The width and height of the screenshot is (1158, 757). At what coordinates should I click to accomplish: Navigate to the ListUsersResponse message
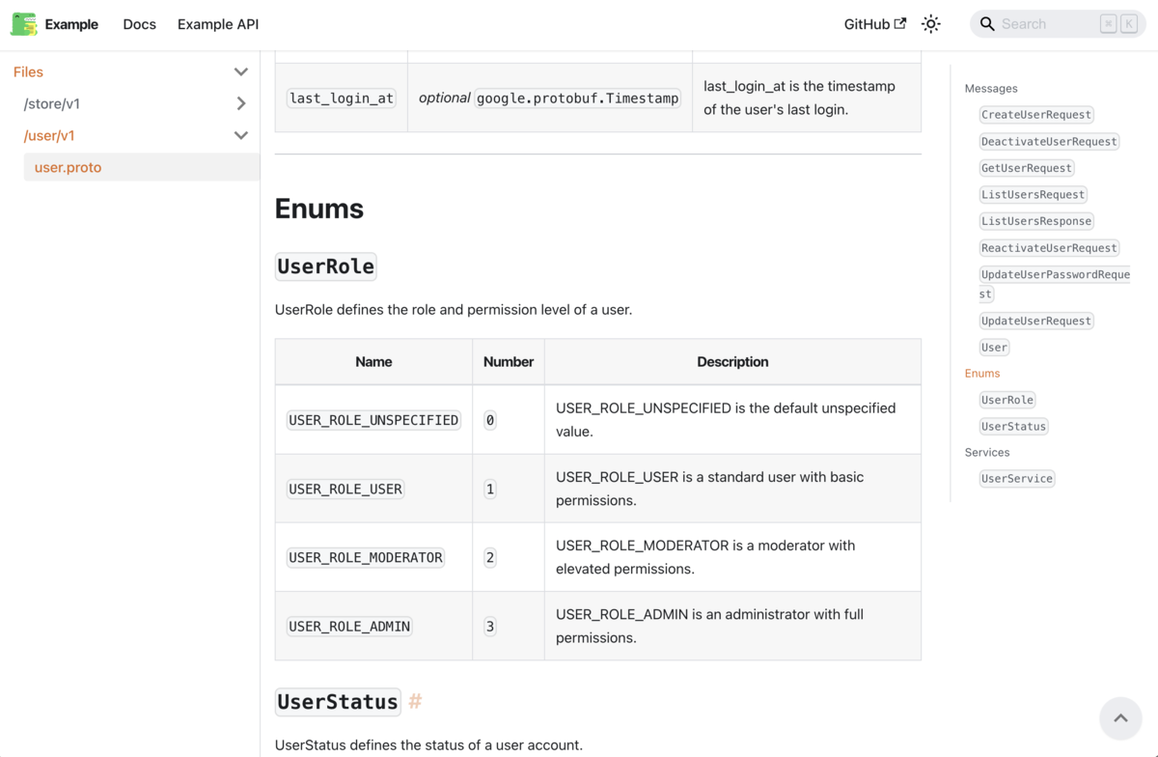click(x=1036, y=220)
